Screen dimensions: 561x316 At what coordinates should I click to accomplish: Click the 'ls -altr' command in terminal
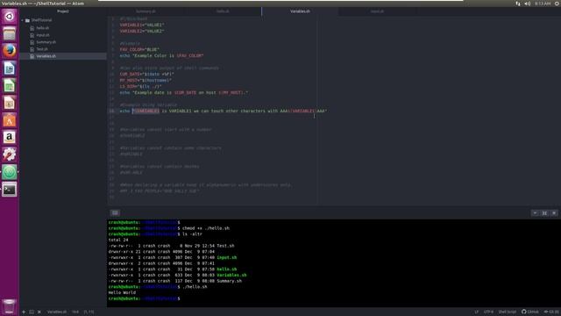pyautogui.click(x=193, y=234)
